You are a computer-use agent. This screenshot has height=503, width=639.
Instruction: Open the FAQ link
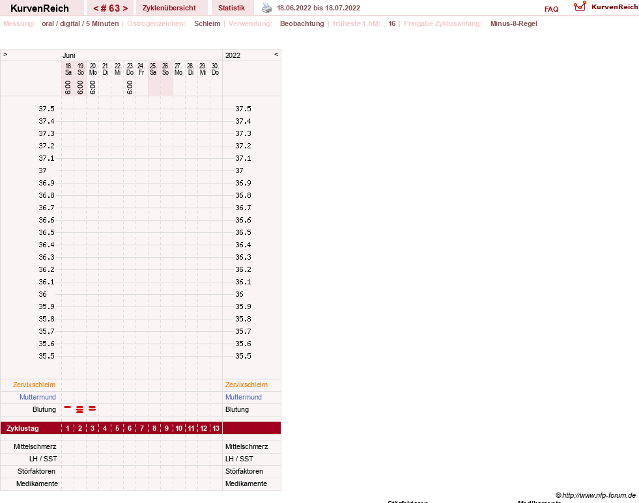tap(551, 9)
